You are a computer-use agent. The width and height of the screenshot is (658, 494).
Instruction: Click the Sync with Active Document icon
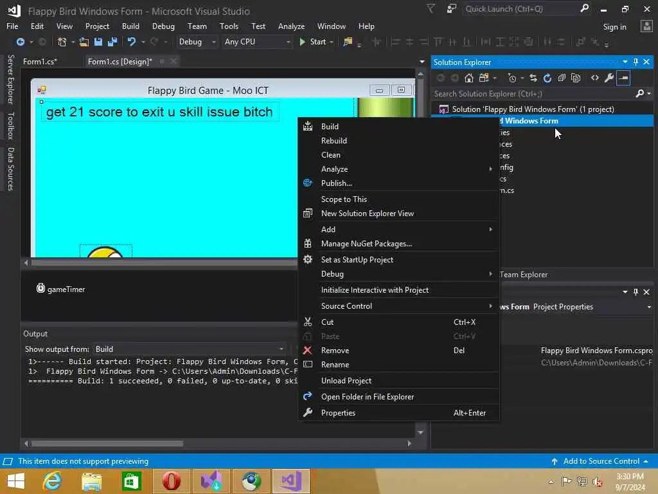coord(533,78)
